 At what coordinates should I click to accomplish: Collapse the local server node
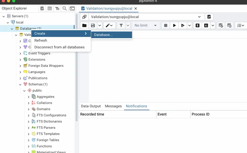tap(8, 23)
